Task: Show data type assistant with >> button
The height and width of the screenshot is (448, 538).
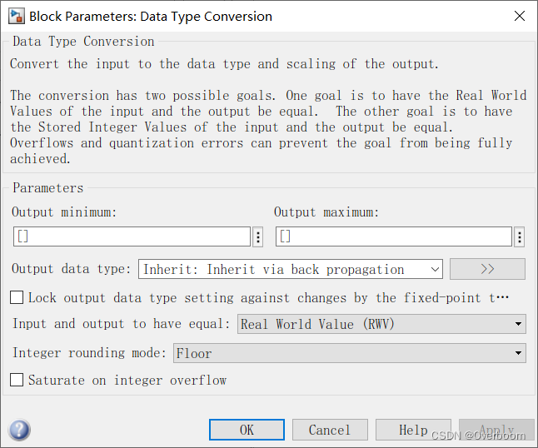Action: click(x=487, y=269)
